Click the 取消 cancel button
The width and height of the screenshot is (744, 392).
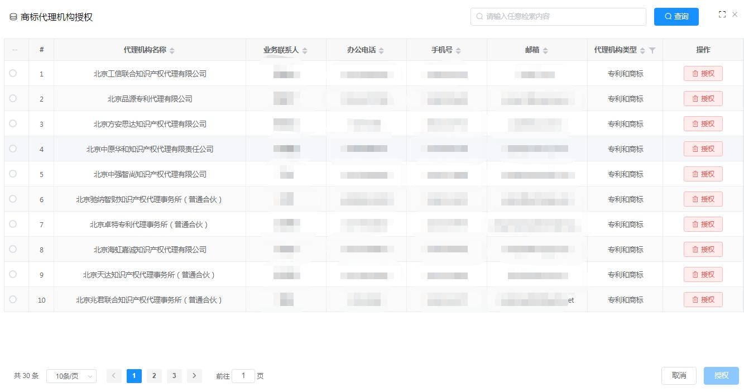[679, 375]
